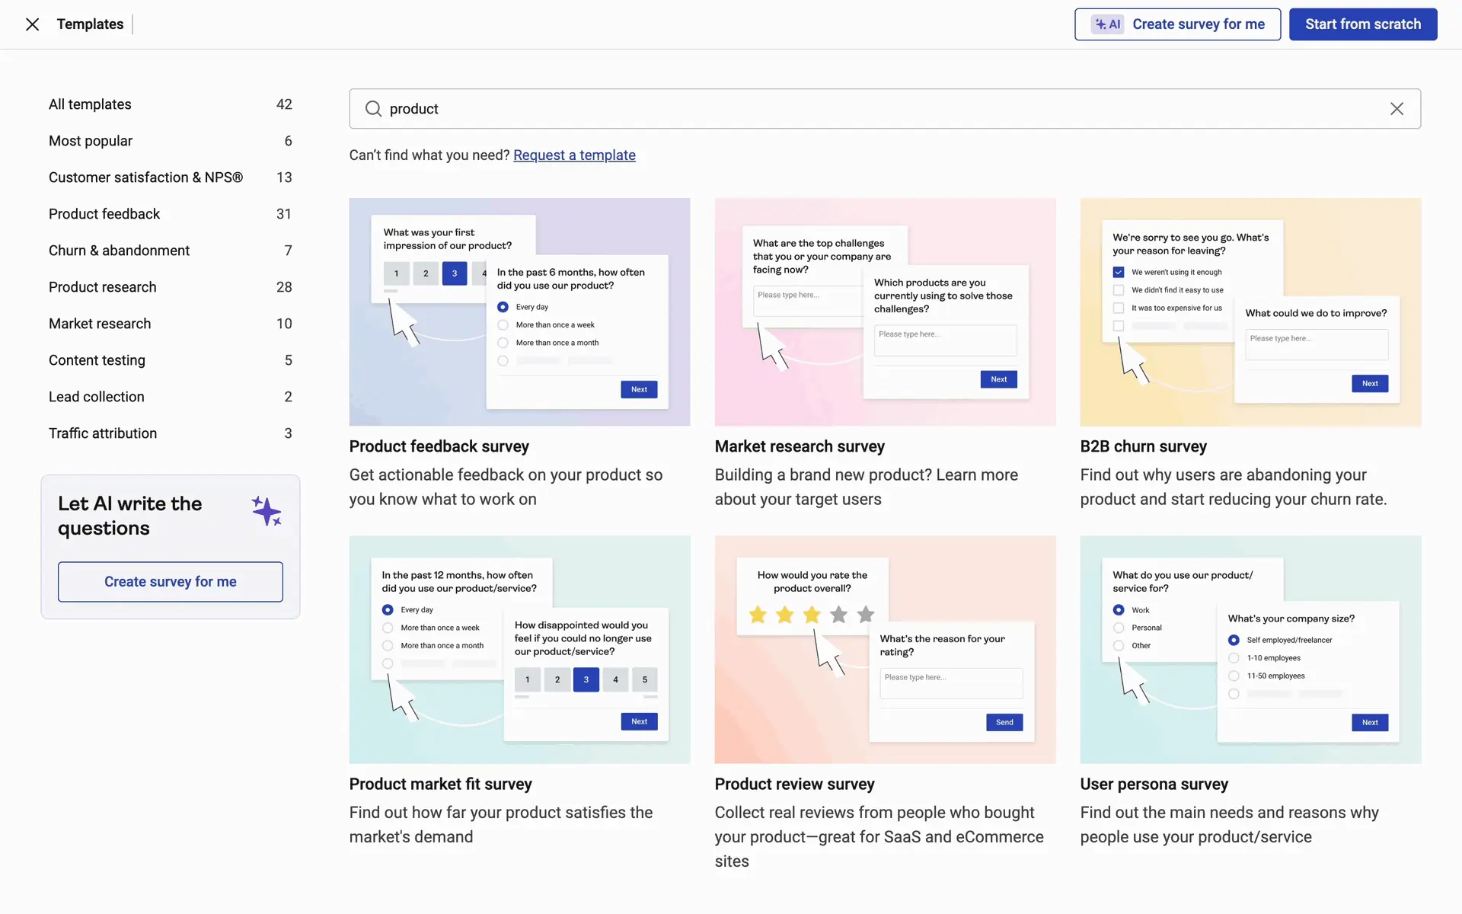Screen dimensions: 1462x914
Task: Open the Product review survey thumbnail
Action: coord(885,649)
